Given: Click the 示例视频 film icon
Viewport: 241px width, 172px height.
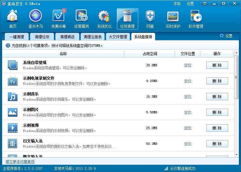Looking at the screenshot, I should (13, 128).
